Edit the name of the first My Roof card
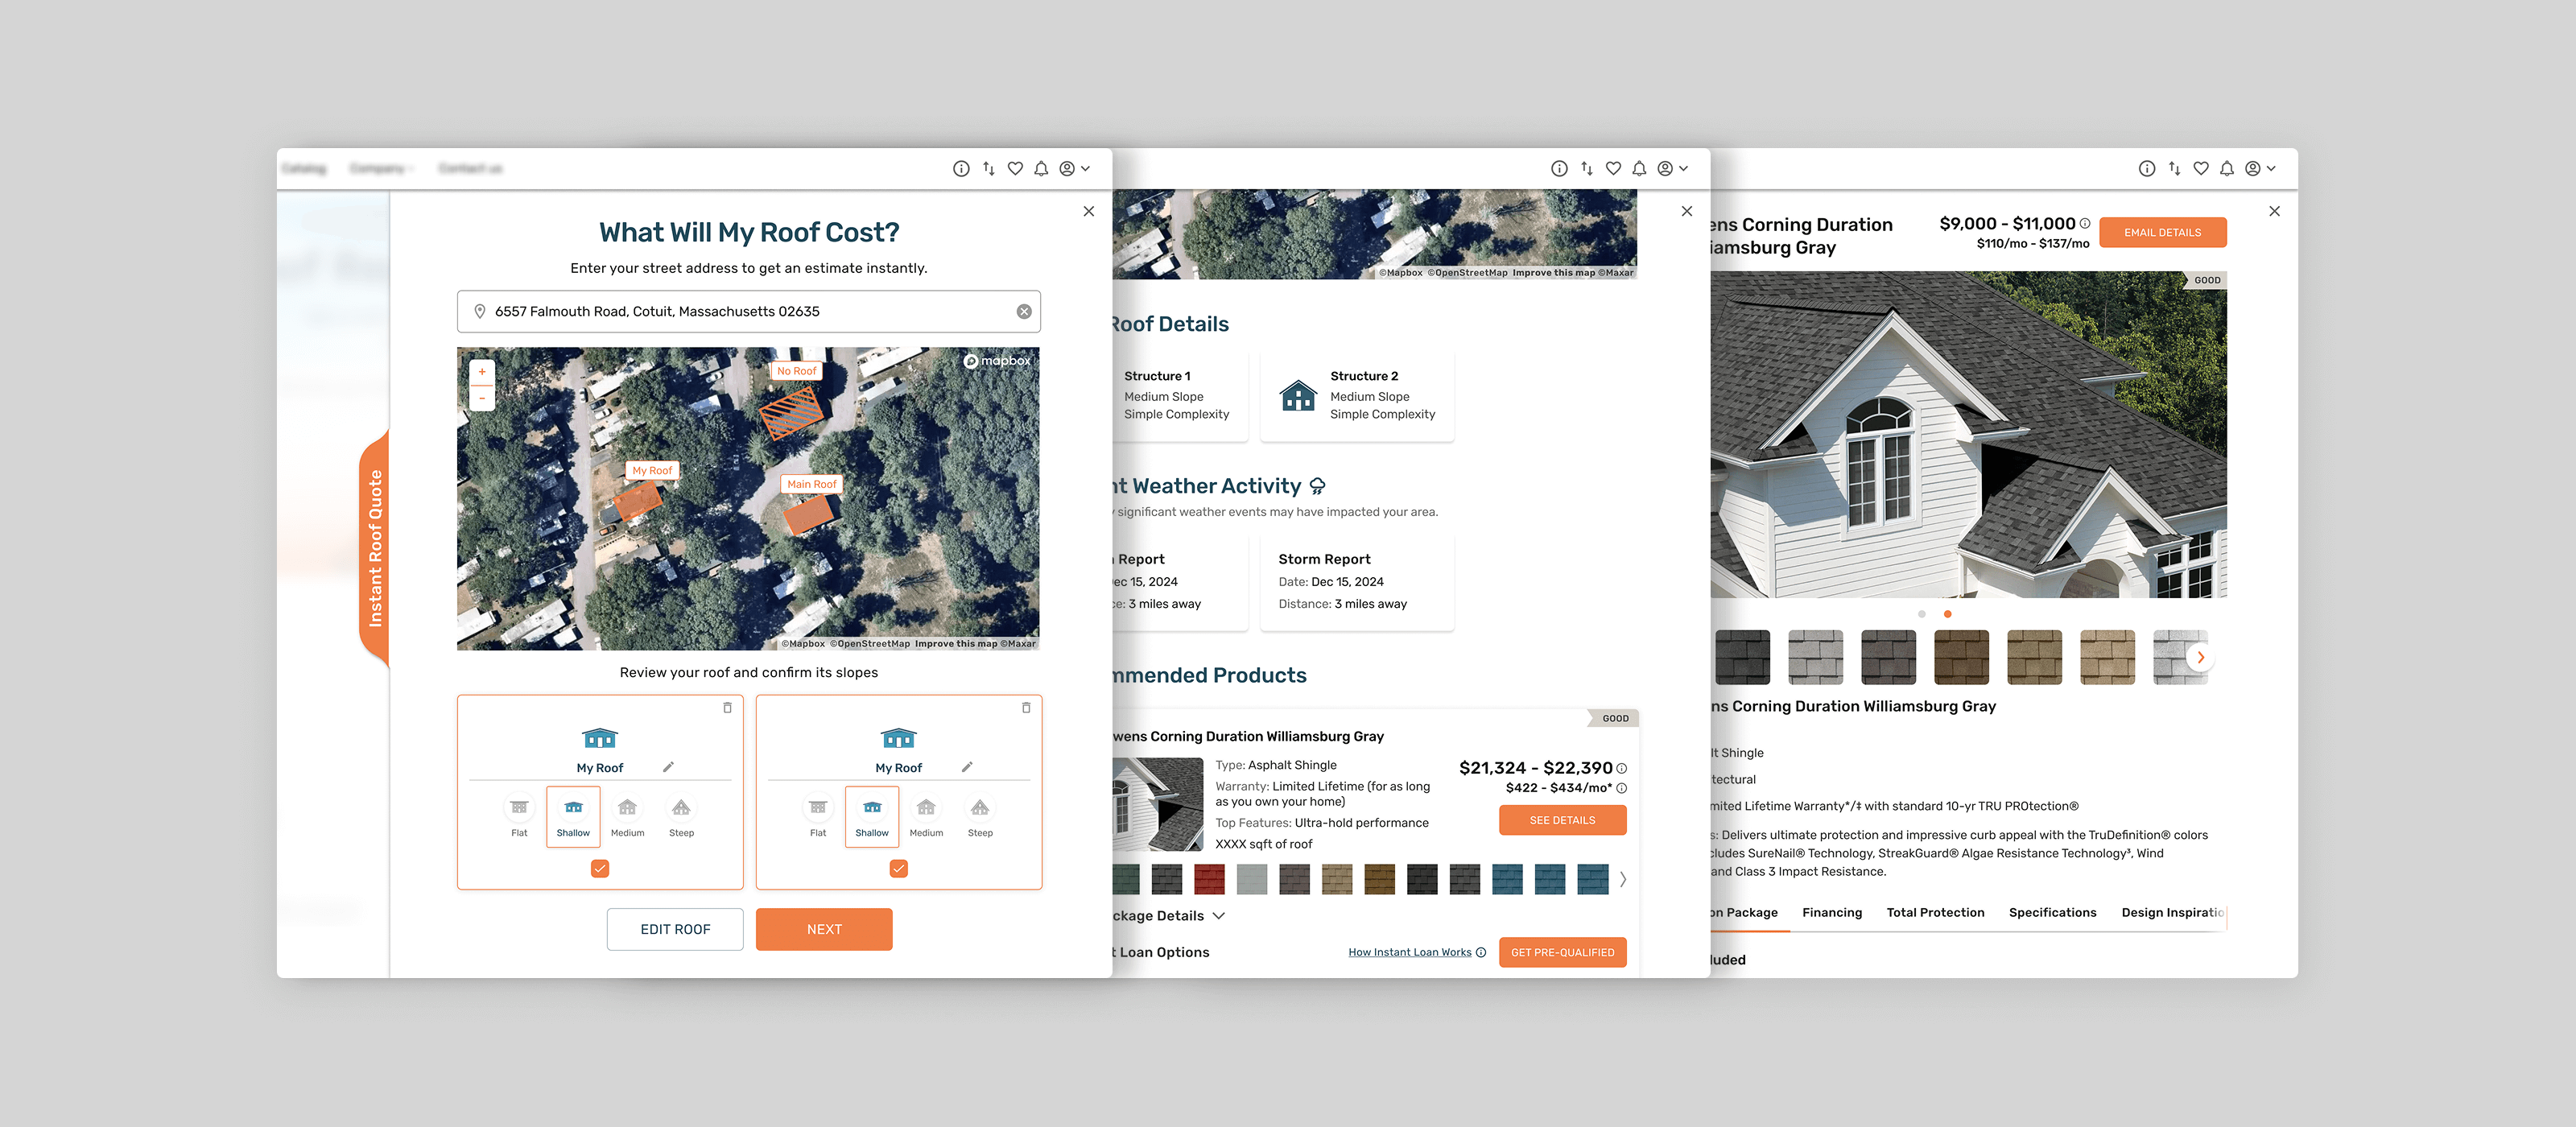 [668, 767]
